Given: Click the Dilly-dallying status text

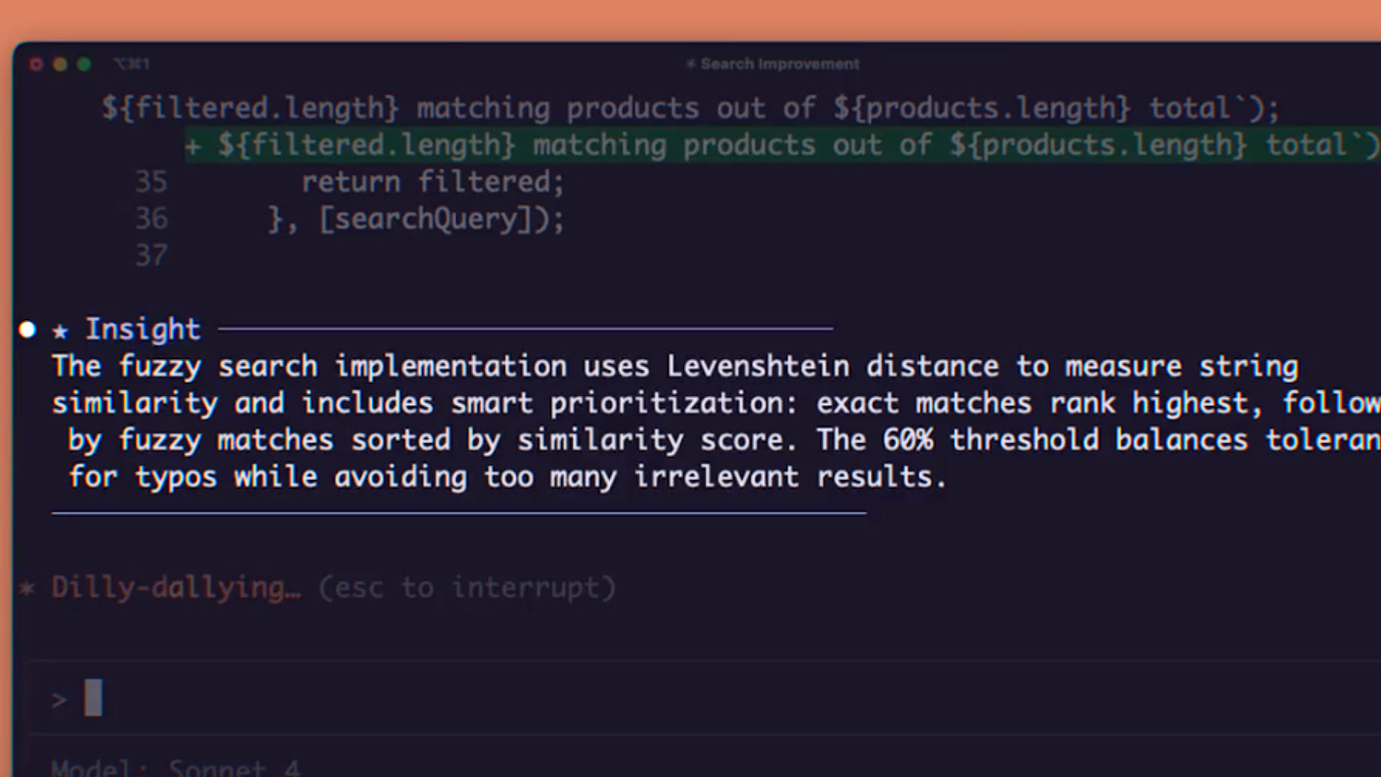Looking at the screenshot, I should 176,588.
